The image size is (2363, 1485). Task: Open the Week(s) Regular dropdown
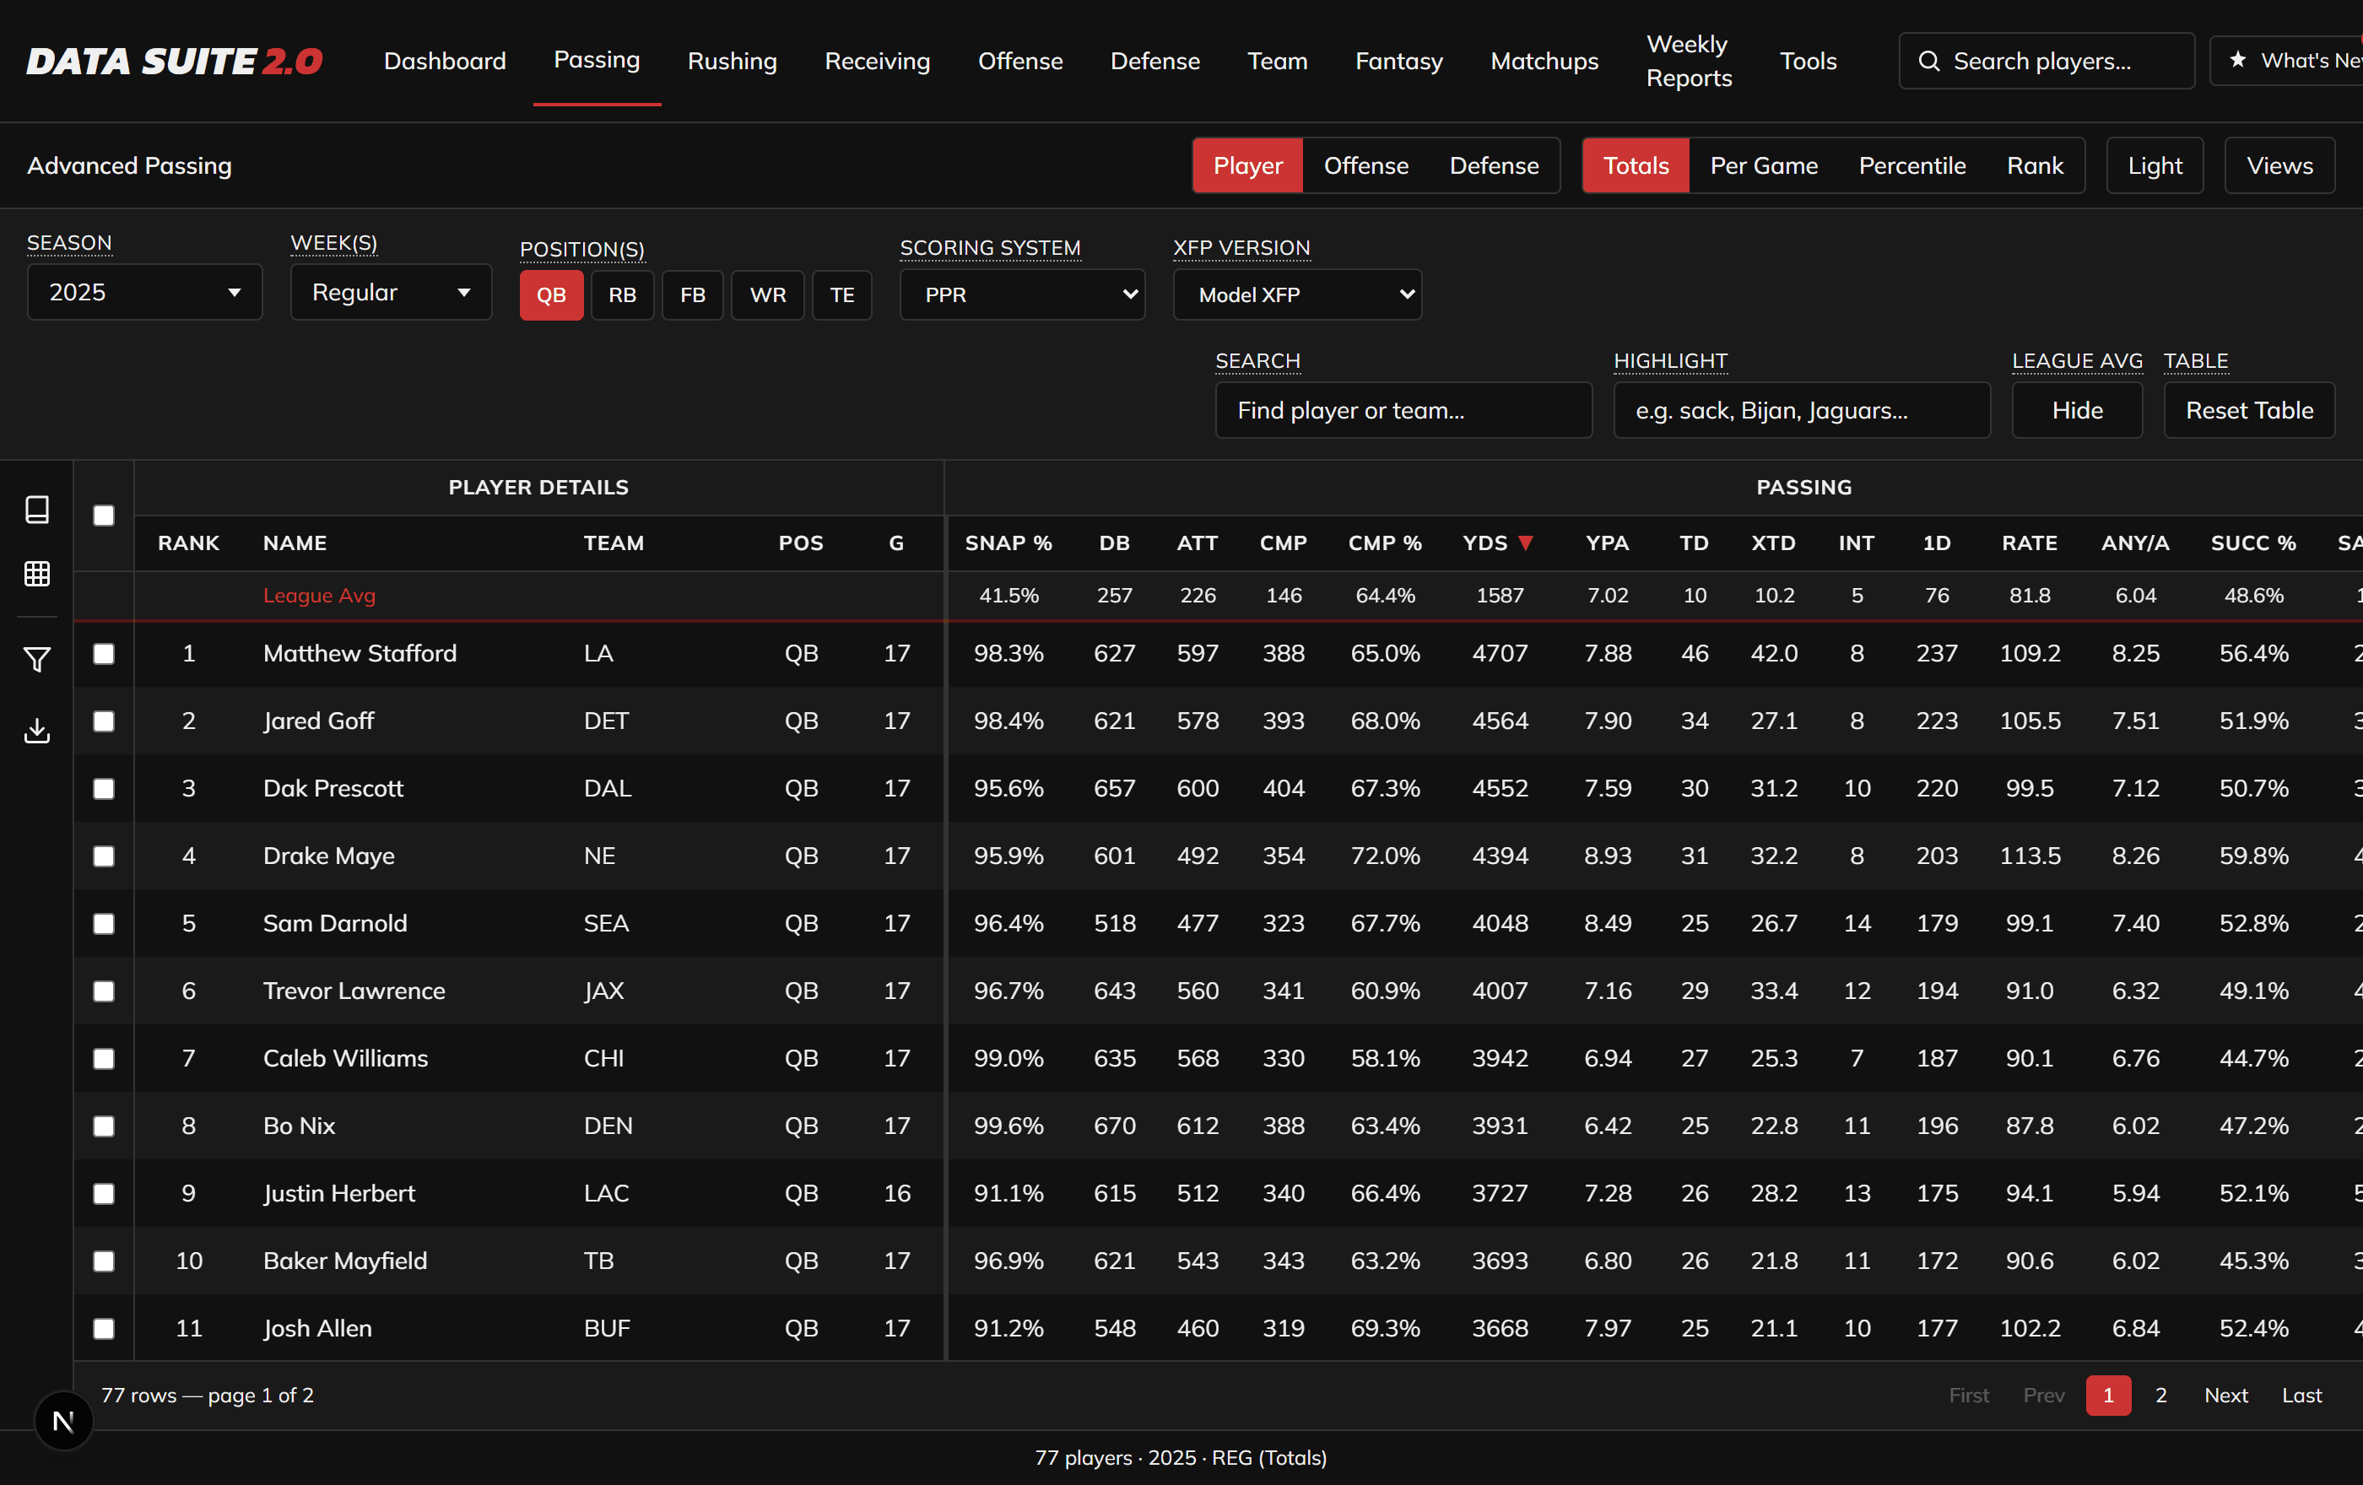(391, 291)
